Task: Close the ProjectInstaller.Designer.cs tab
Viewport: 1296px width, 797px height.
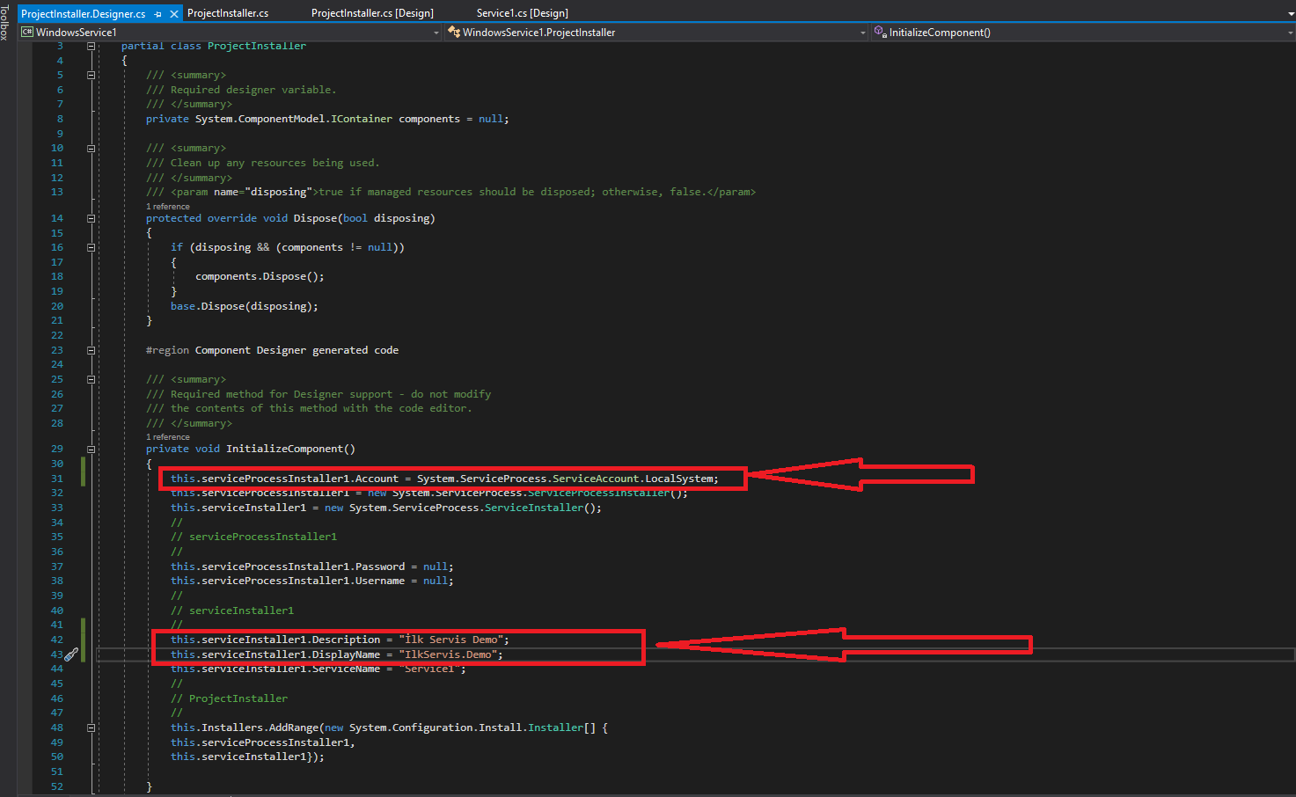Action: tap(174, 13)
